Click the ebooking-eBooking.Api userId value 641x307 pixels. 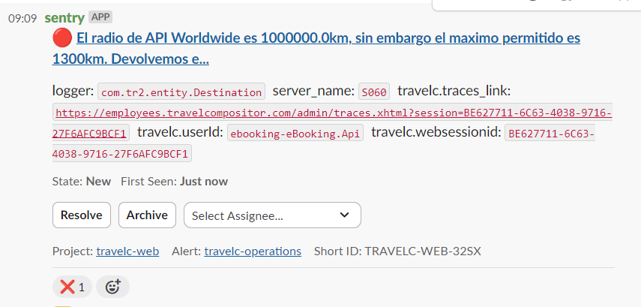295,134
